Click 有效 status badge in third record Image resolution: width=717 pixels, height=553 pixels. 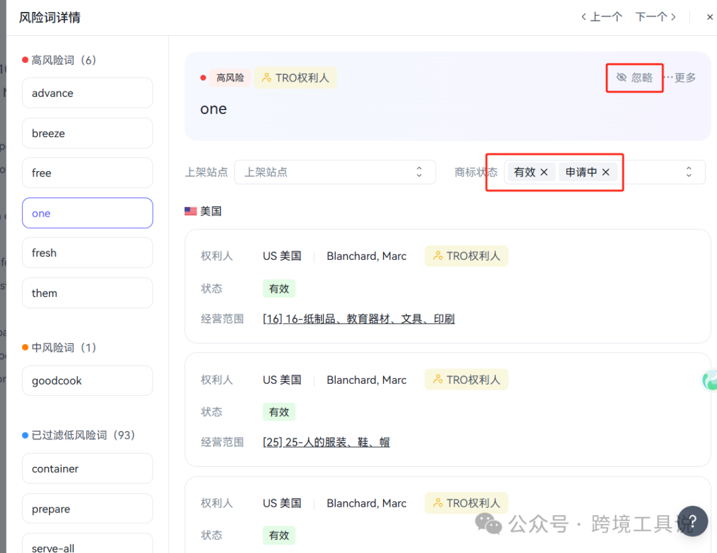[279, 535]
